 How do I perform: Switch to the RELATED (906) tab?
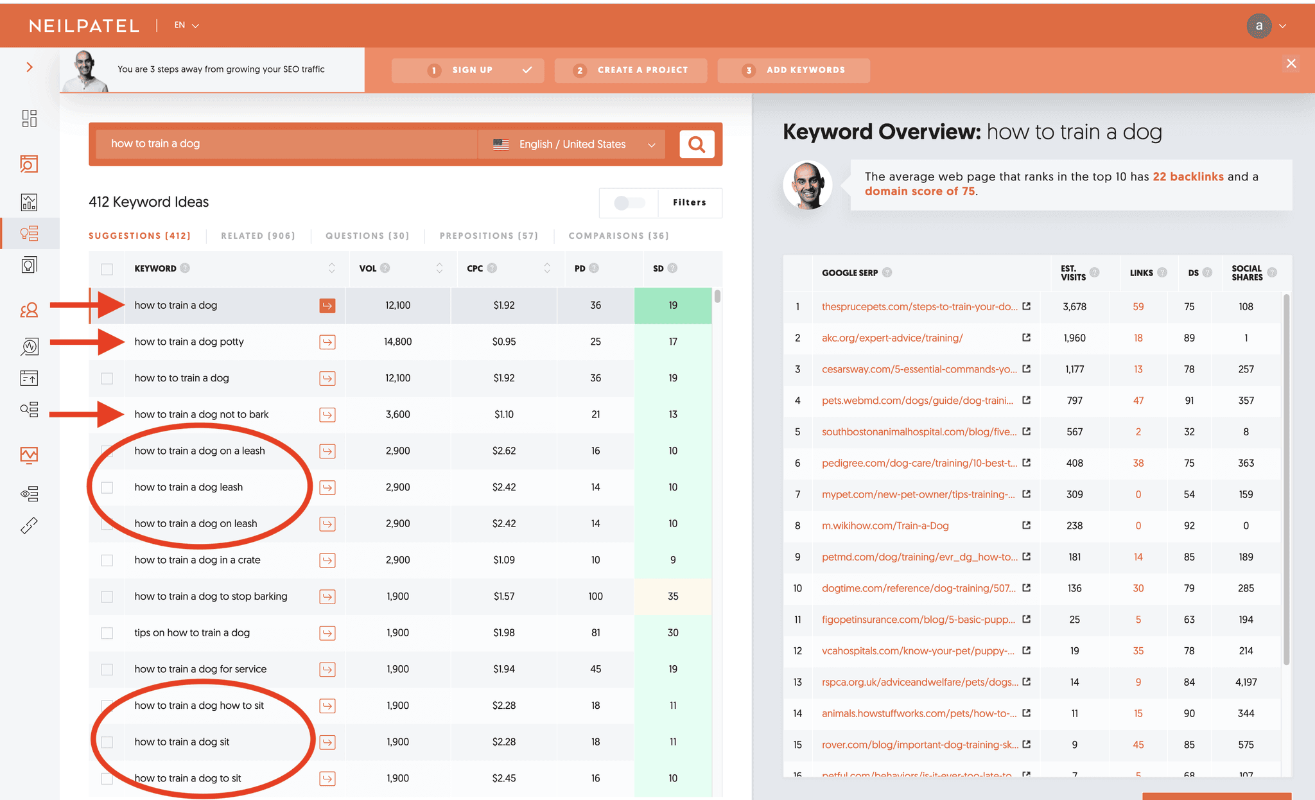[258, 236]
